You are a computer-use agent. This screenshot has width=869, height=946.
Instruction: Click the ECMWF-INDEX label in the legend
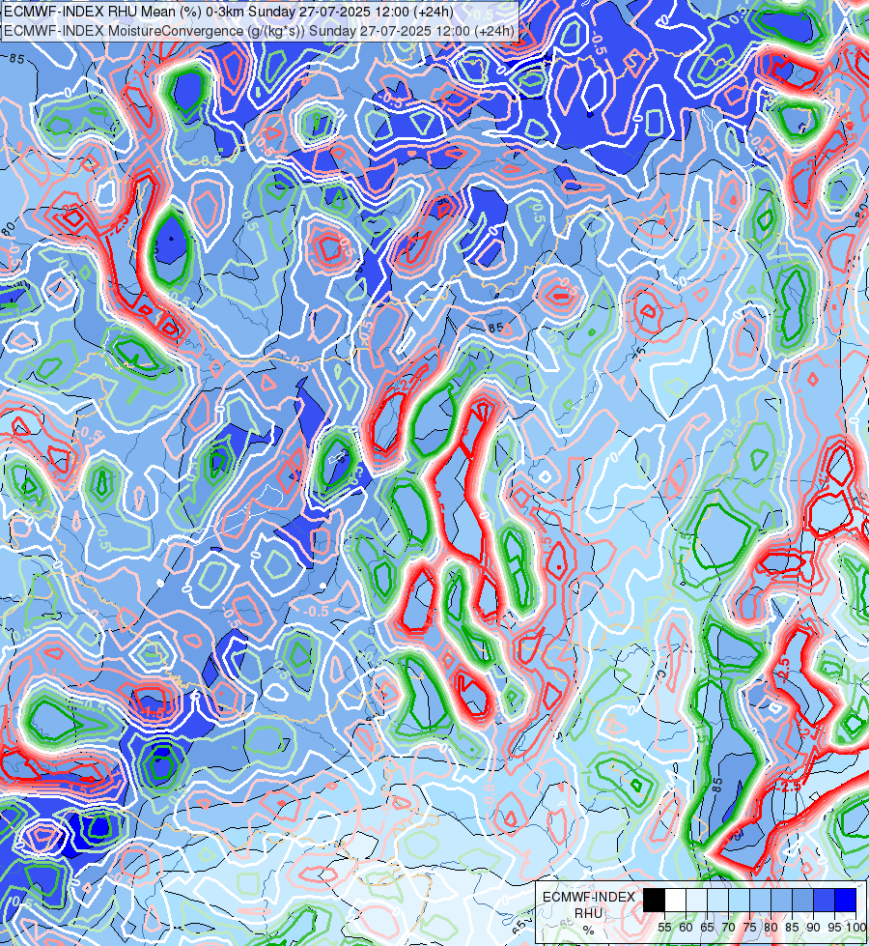point(589,897)
